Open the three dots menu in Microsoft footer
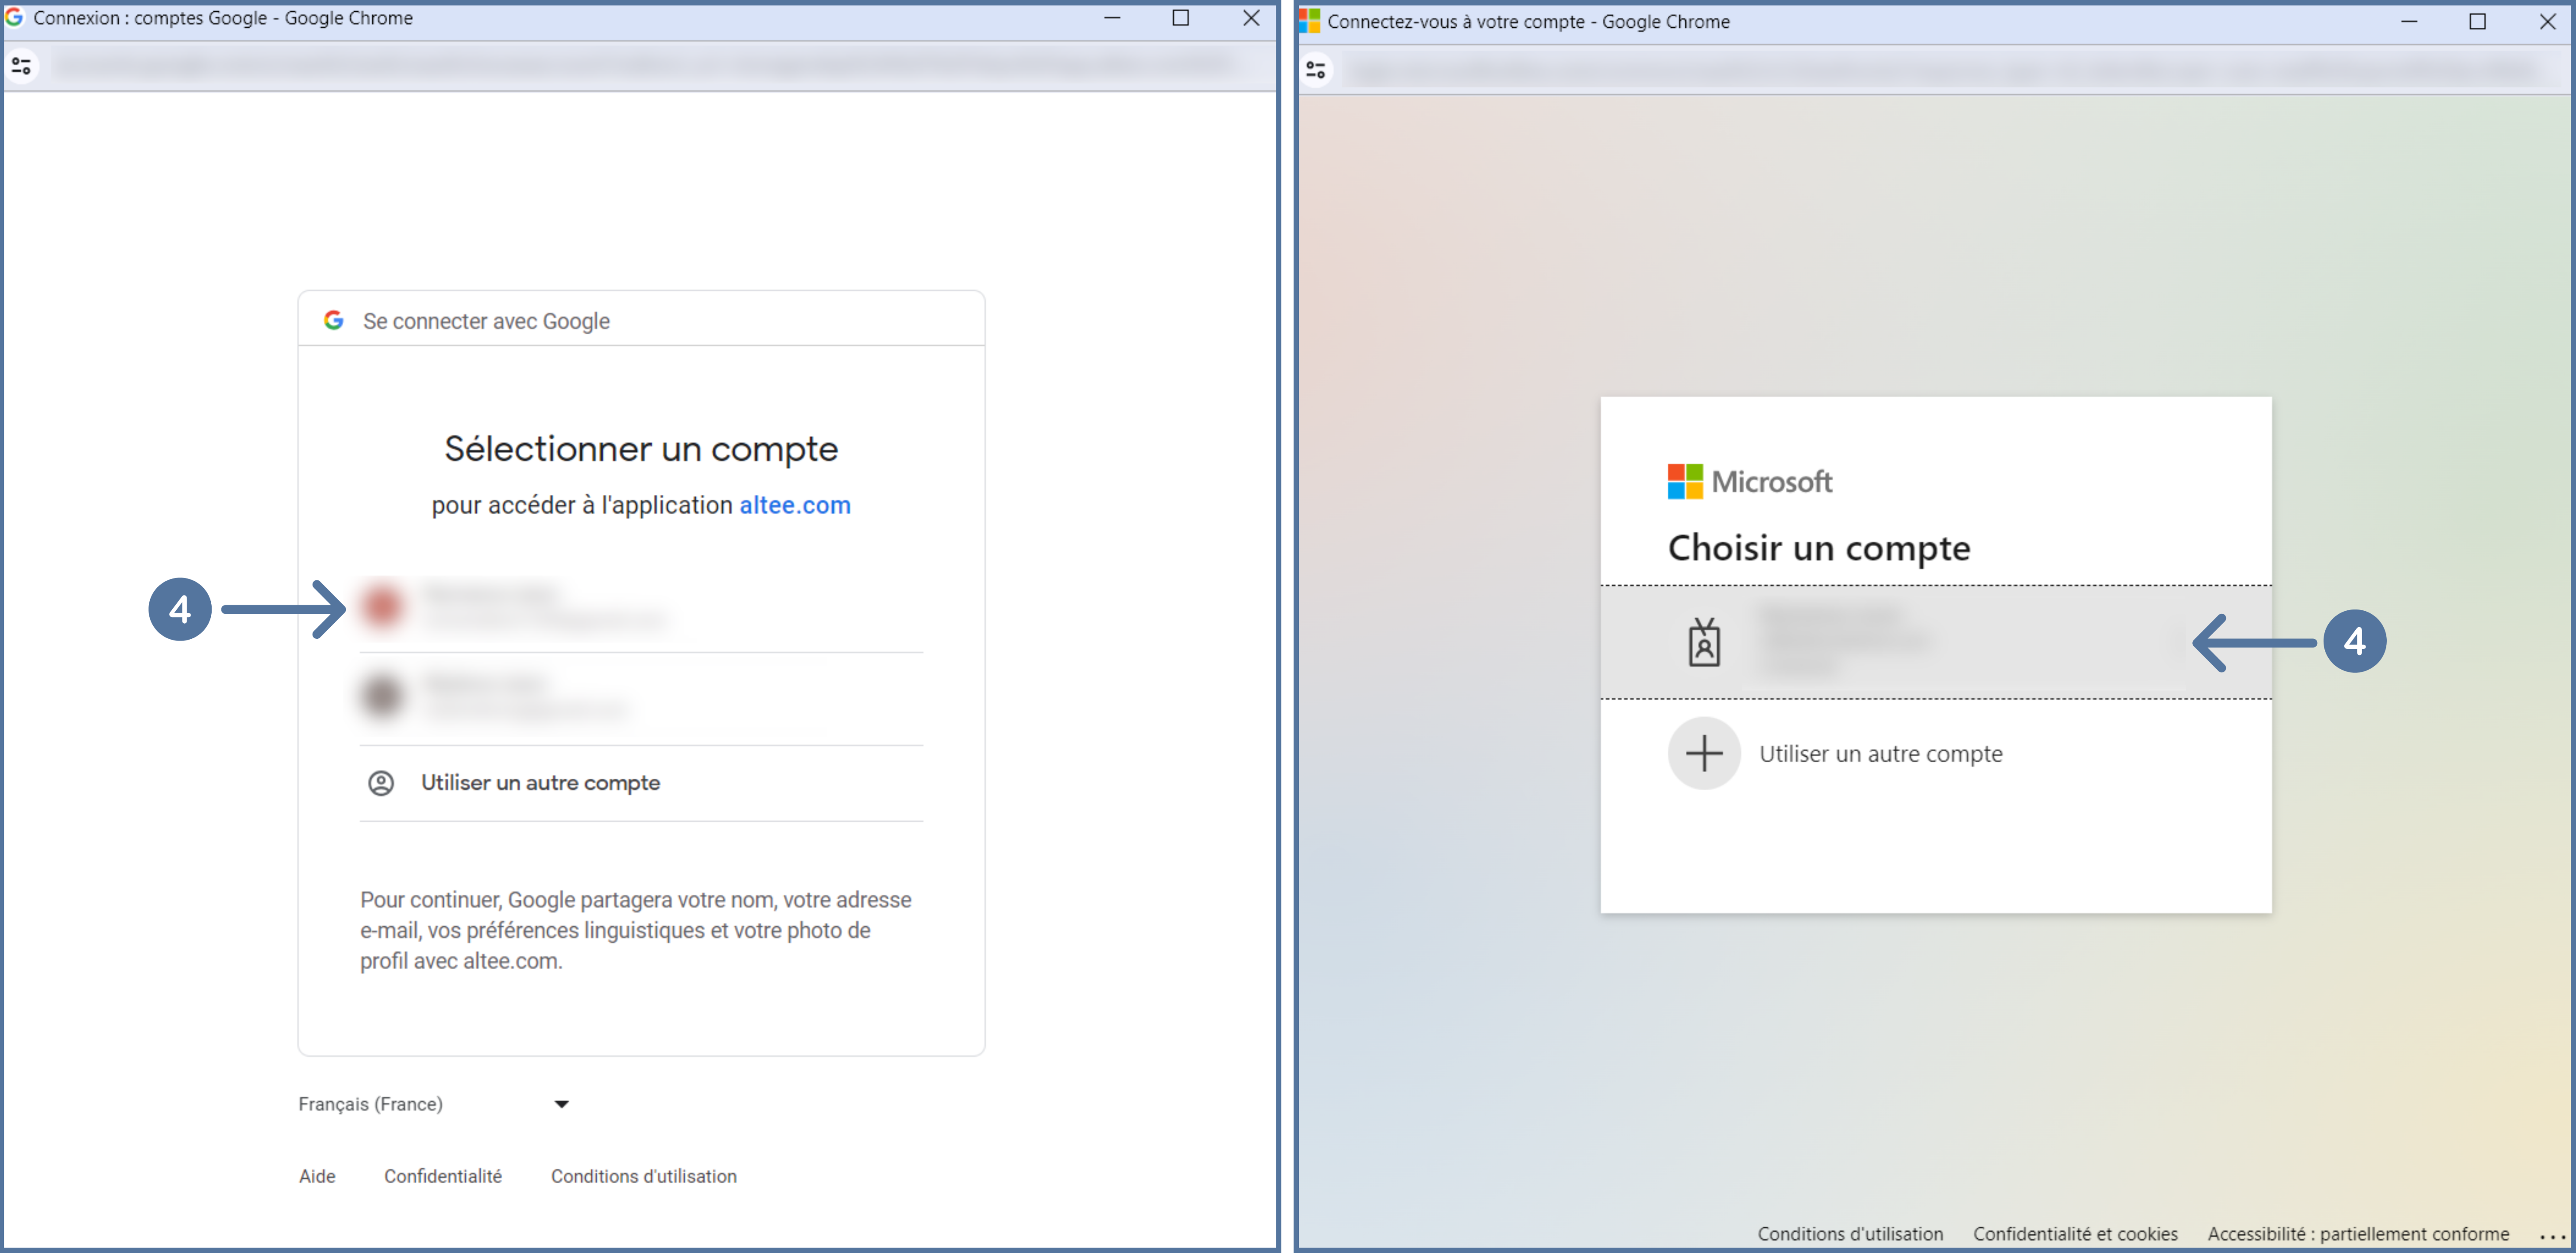This screenshot has height=1253, width=2576. click(2552, 1236)
